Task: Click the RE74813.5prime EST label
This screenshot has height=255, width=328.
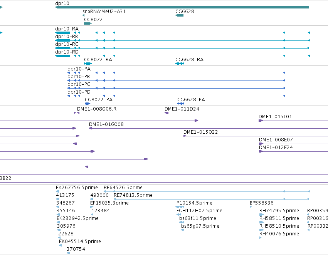Action: pos(133,195)
